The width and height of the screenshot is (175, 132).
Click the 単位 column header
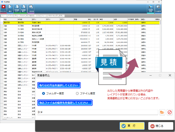click(91, 19)
